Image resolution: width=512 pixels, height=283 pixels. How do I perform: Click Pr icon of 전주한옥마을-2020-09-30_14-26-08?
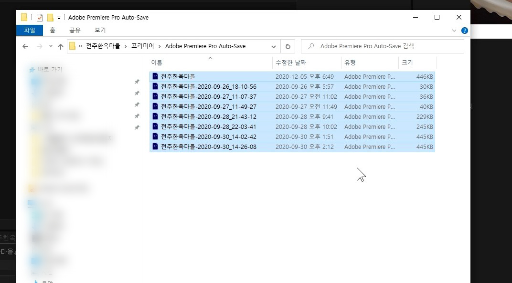(x=155, y=147)
